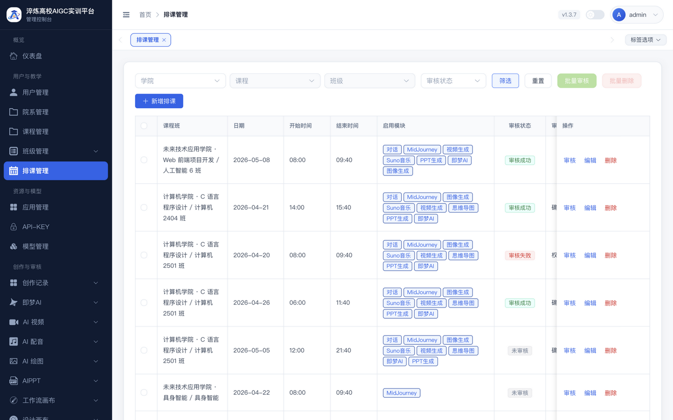Open the 审核状态 filter dropdown
Viewport: 673px width, 420px height.
tap(453, 81)
